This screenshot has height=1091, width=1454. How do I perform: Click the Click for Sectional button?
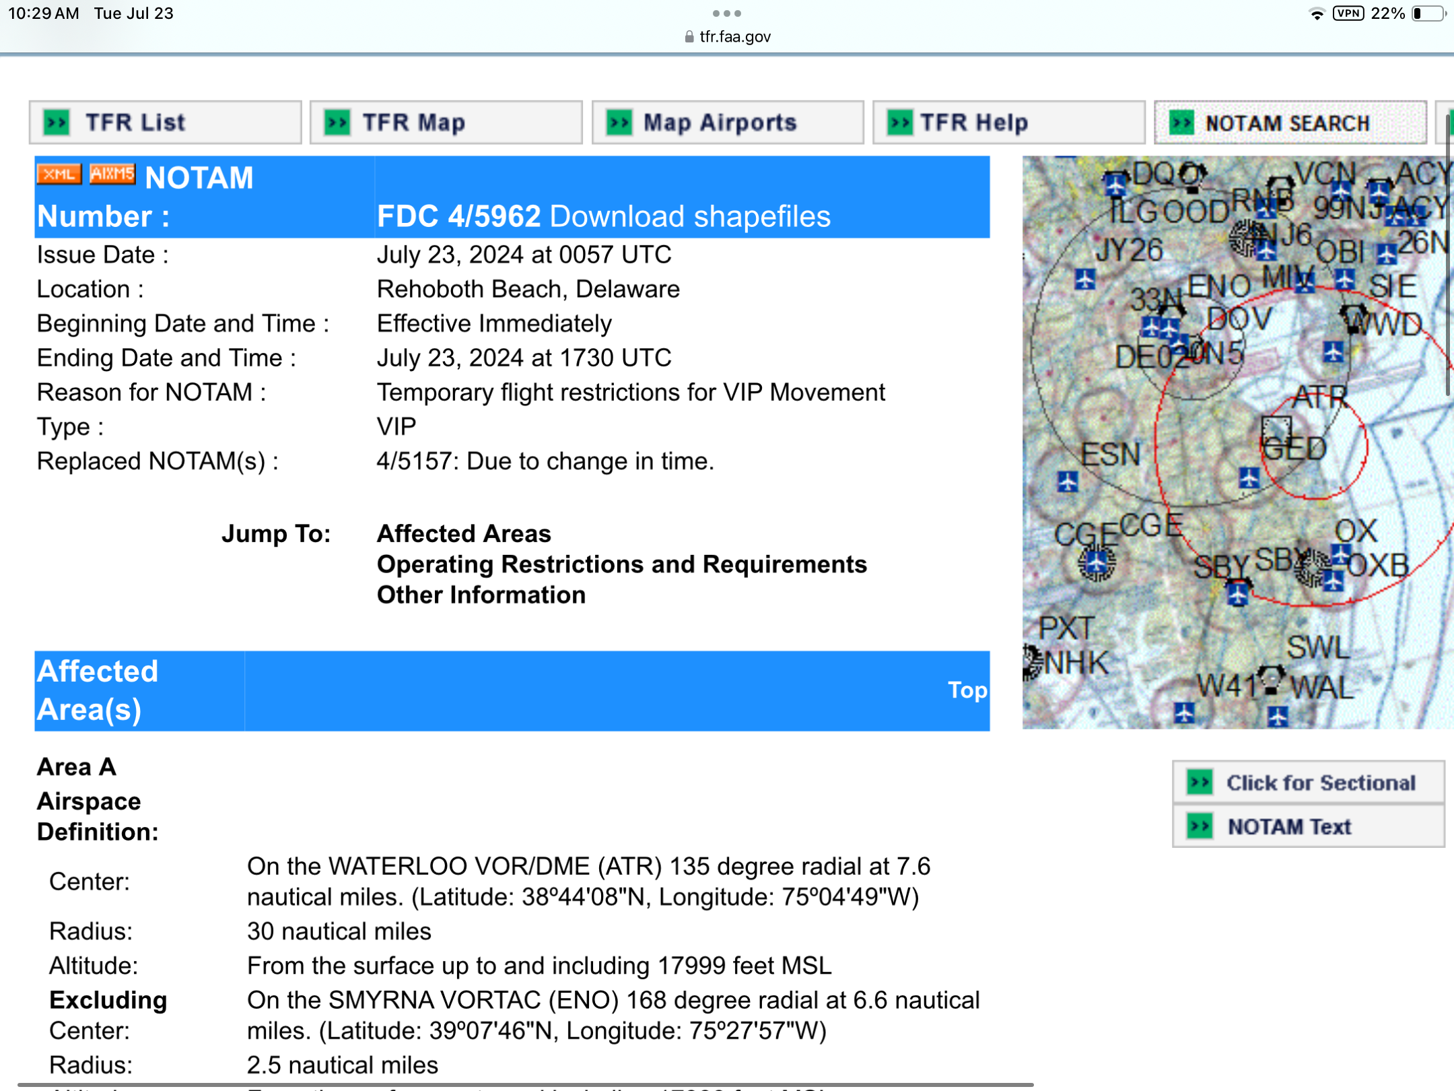[x=1308, y=783]
